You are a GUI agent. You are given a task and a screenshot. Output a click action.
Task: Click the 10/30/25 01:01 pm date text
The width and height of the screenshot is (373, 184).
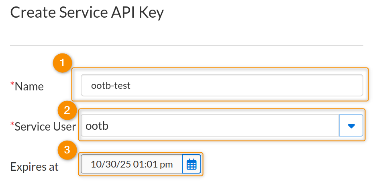(x=132, y=164)
